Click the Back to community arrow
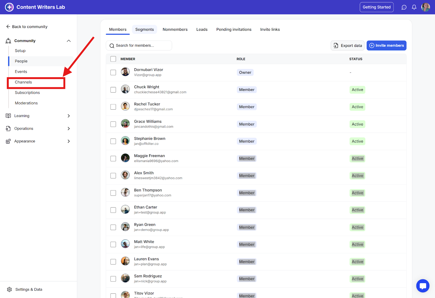Image resolution: width=435 pixels, height=298 pixels. pos(8,27)
